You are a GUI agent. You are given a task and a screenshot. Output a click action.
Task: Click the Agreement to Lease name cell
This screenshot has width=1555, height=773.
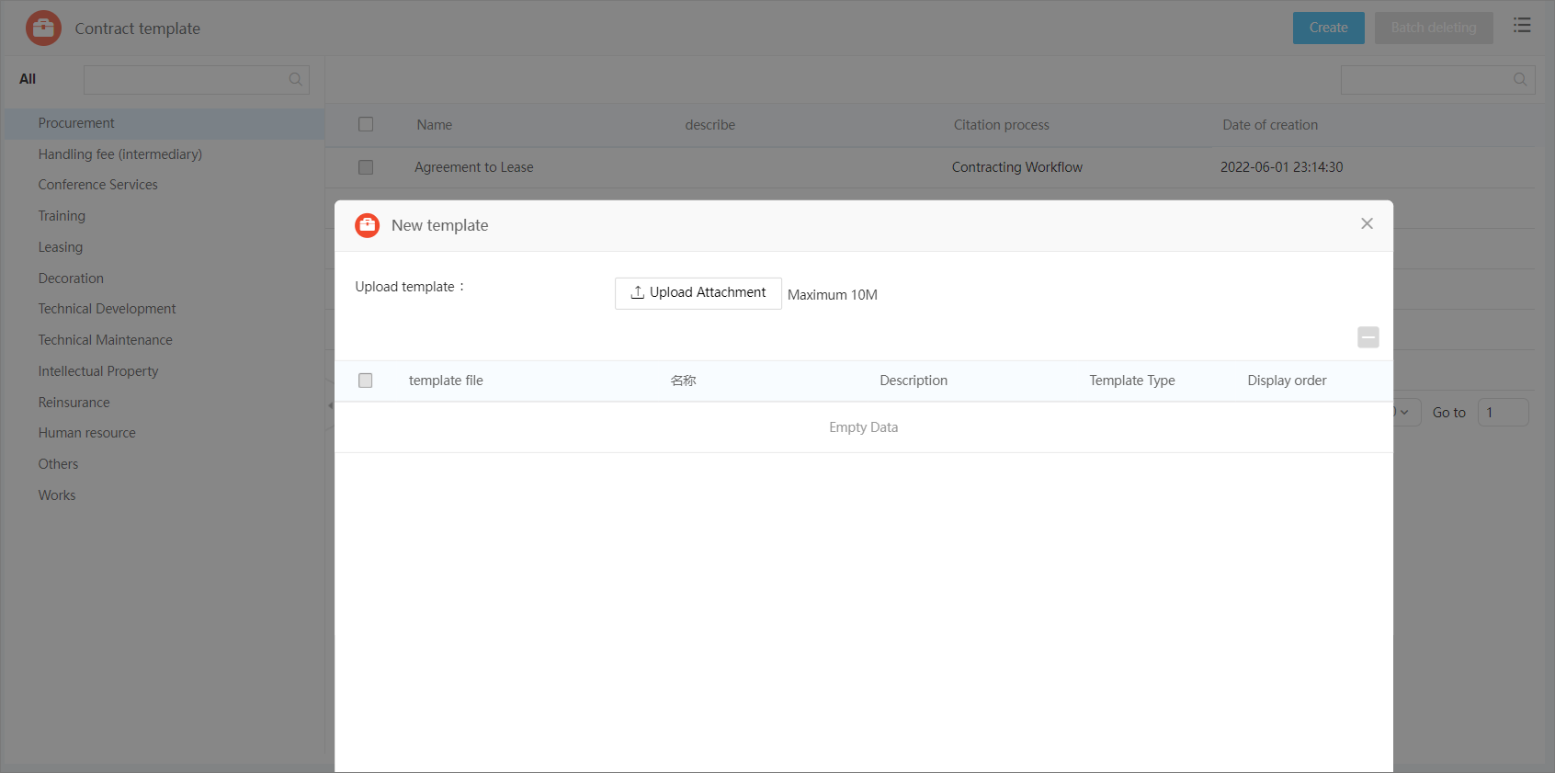[x=474, y=167]
